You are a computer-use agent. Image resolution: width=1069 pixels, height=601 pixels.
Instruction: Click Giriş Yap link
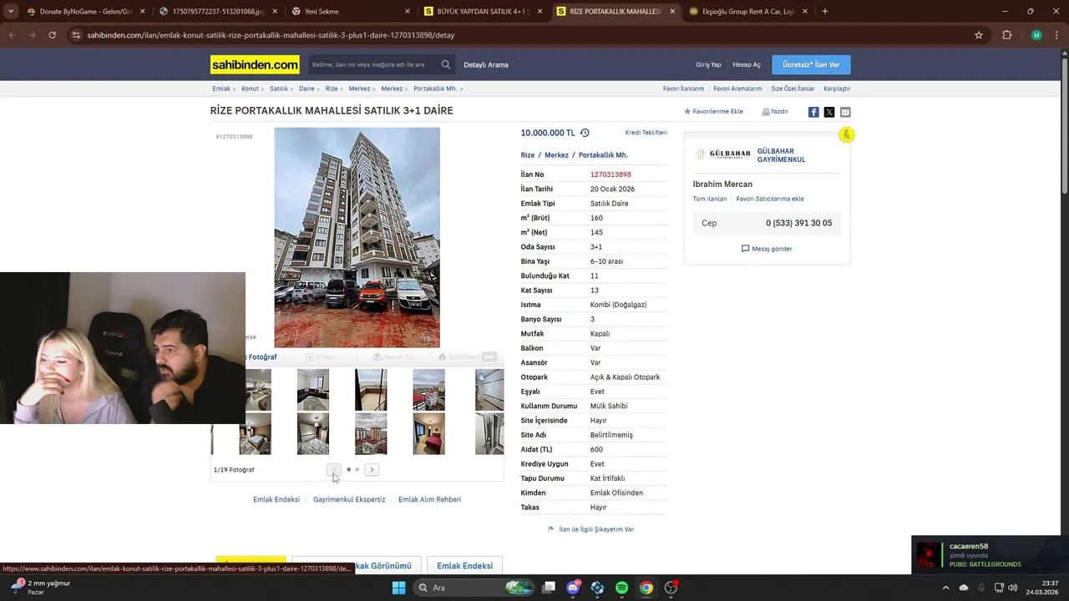click(708, 64)
